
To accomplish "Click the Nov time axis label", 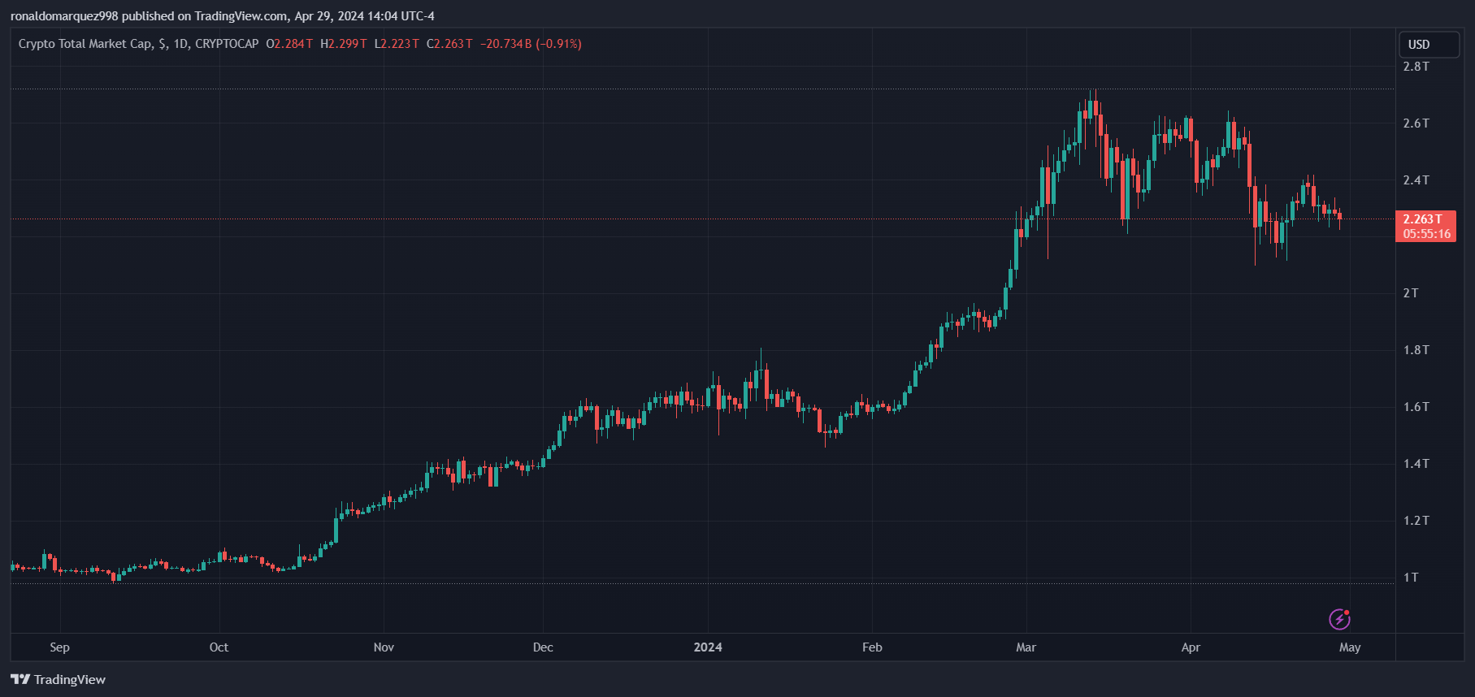I will [384, 647].
